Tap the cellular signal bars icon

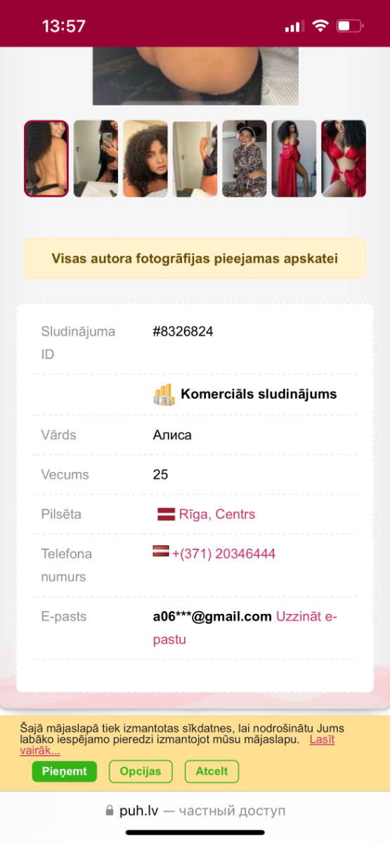[x=294, y=27]
